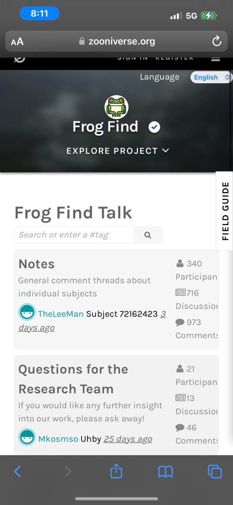Open the Safari share sheet icon
The width and height of the screenshot is (233, 505).
tap(116, 471)
